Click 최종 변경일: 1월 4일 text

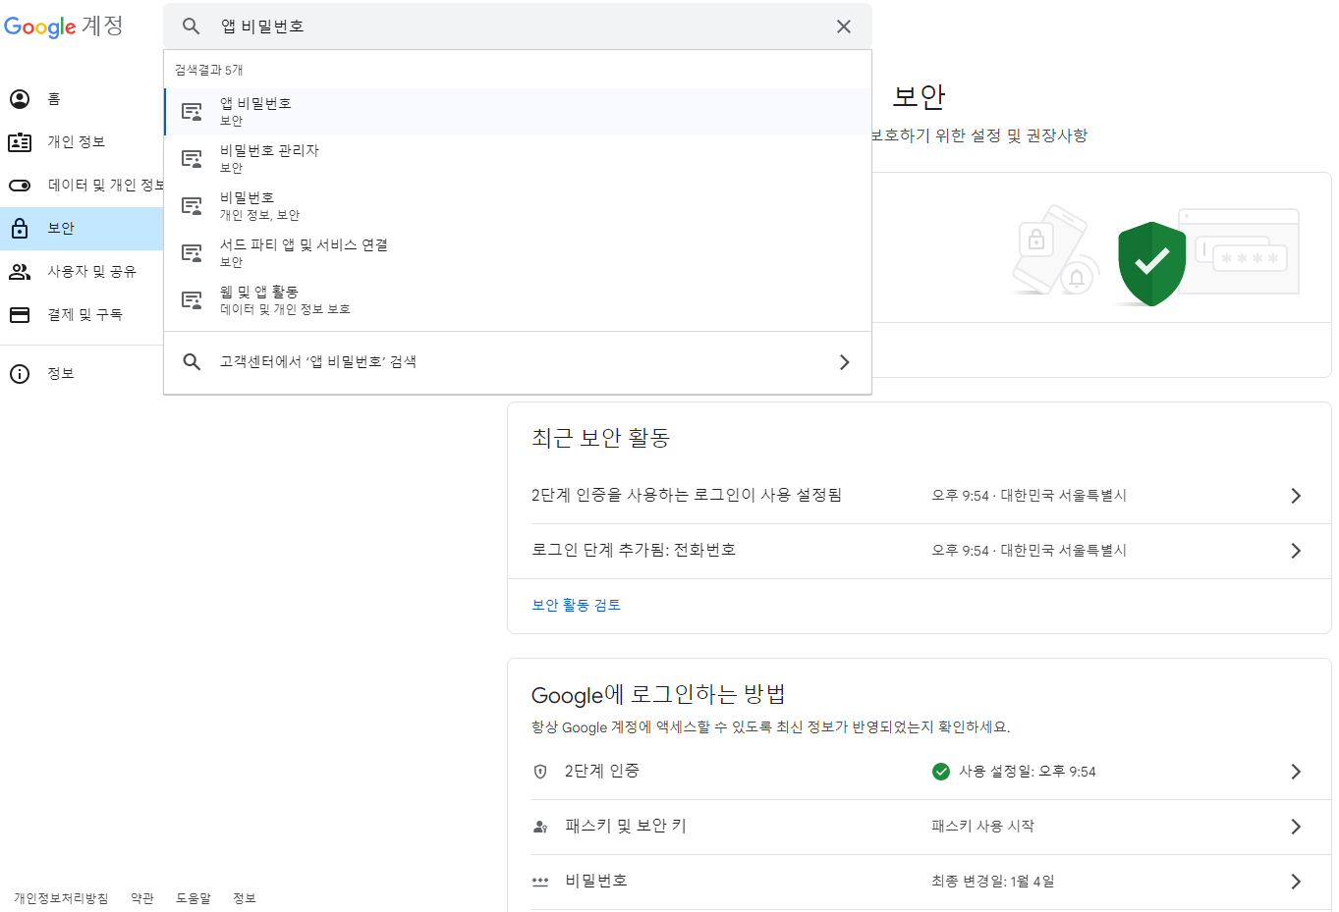point(993,882)
